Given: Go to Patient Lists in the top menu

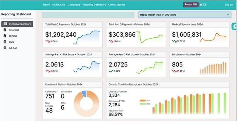Looking at the screenshot, I should [59, 5].
